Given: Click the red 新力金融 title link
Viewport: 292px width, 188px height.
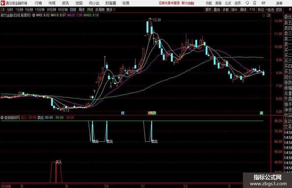Looking at the screenshot, I should point(188,3).
